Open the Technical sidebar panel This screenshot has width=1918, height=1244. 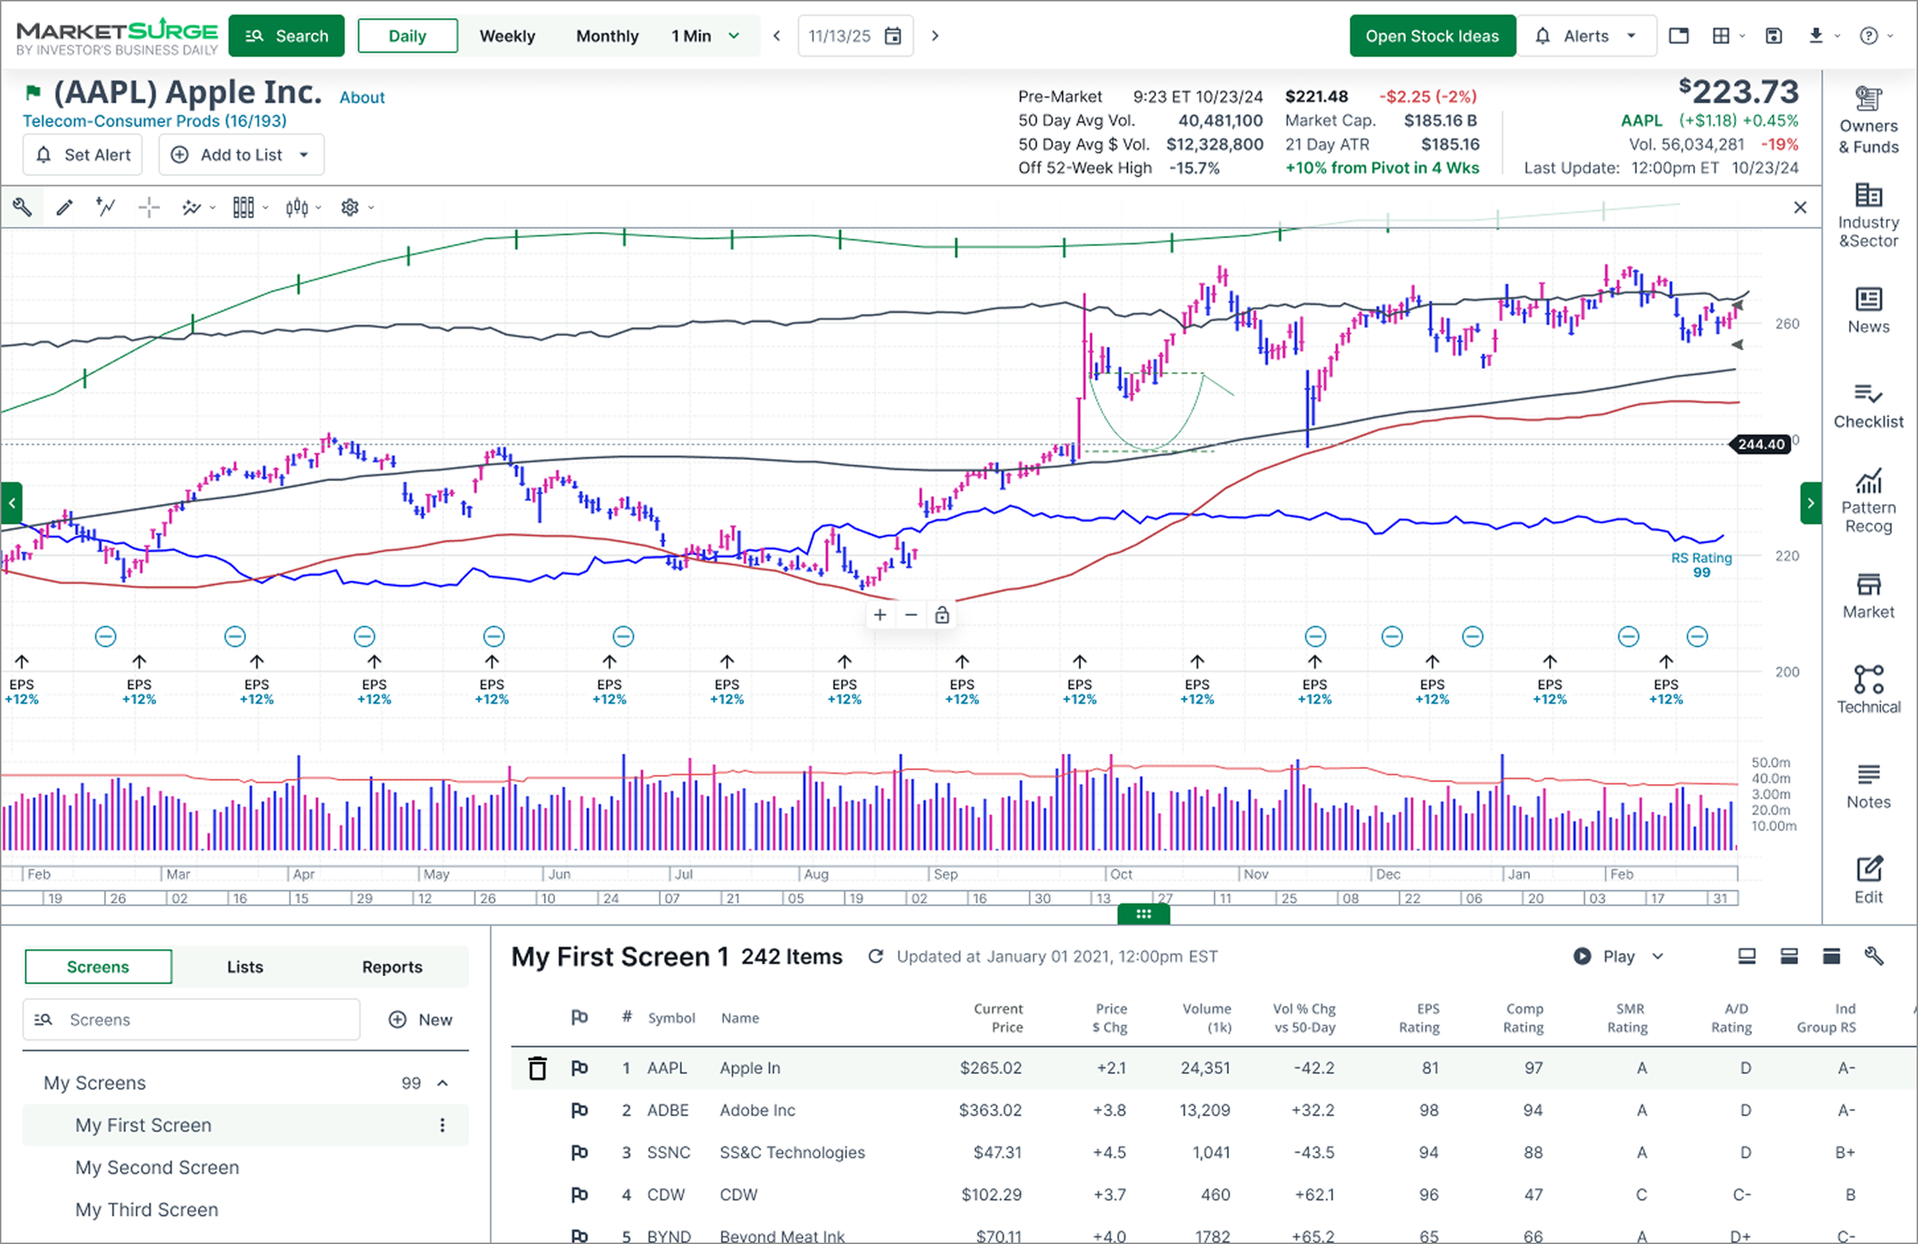1868,690
